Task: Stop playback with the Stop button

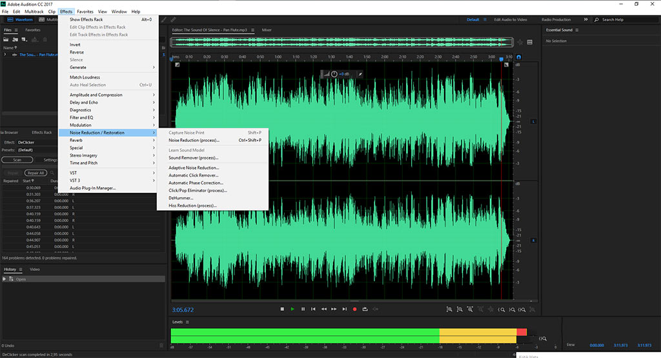Action: pyautogui.click(x=282, y=309)
